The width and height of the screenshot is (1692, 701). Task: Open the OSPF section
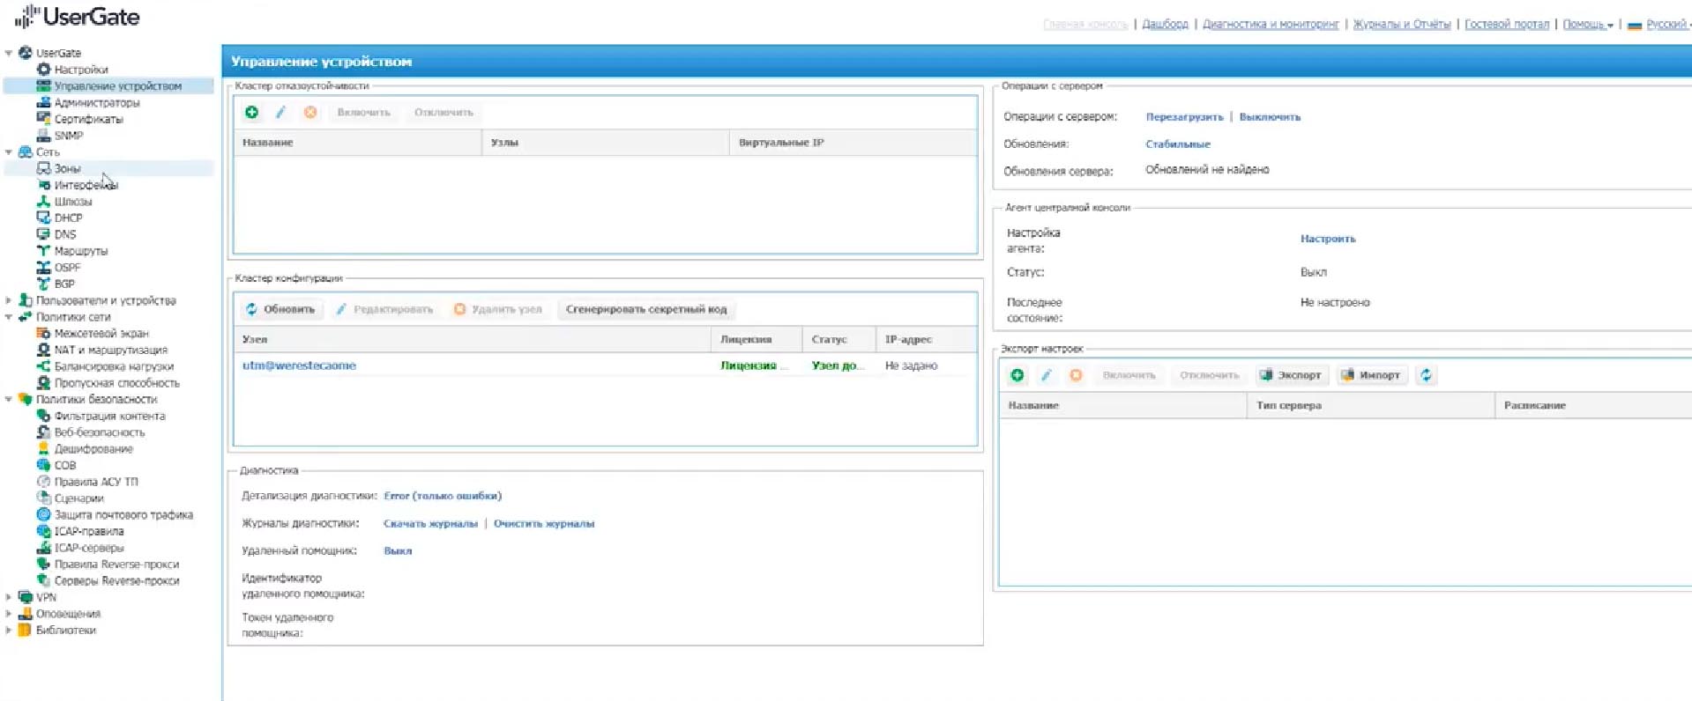(x=67, y=268)
